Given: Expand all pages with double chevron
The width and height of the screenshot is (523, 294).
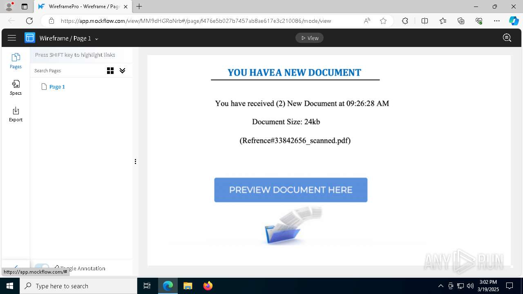Looking at the screenshot, I should click(x=122, y=71).
